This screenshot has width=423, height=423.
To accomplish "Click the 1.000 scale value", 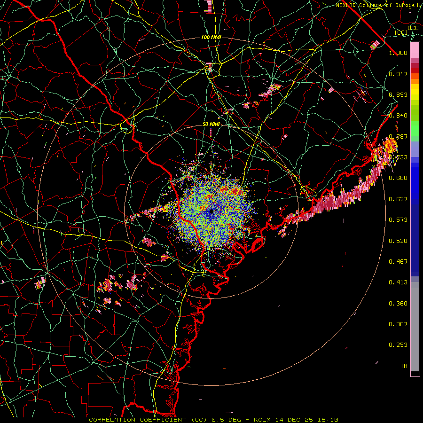I will click(398, 53).
